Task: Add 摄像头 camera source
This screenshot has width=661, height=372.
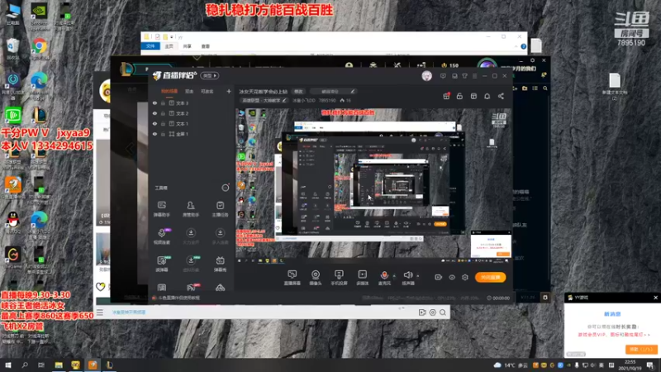Action: point(316,278)
